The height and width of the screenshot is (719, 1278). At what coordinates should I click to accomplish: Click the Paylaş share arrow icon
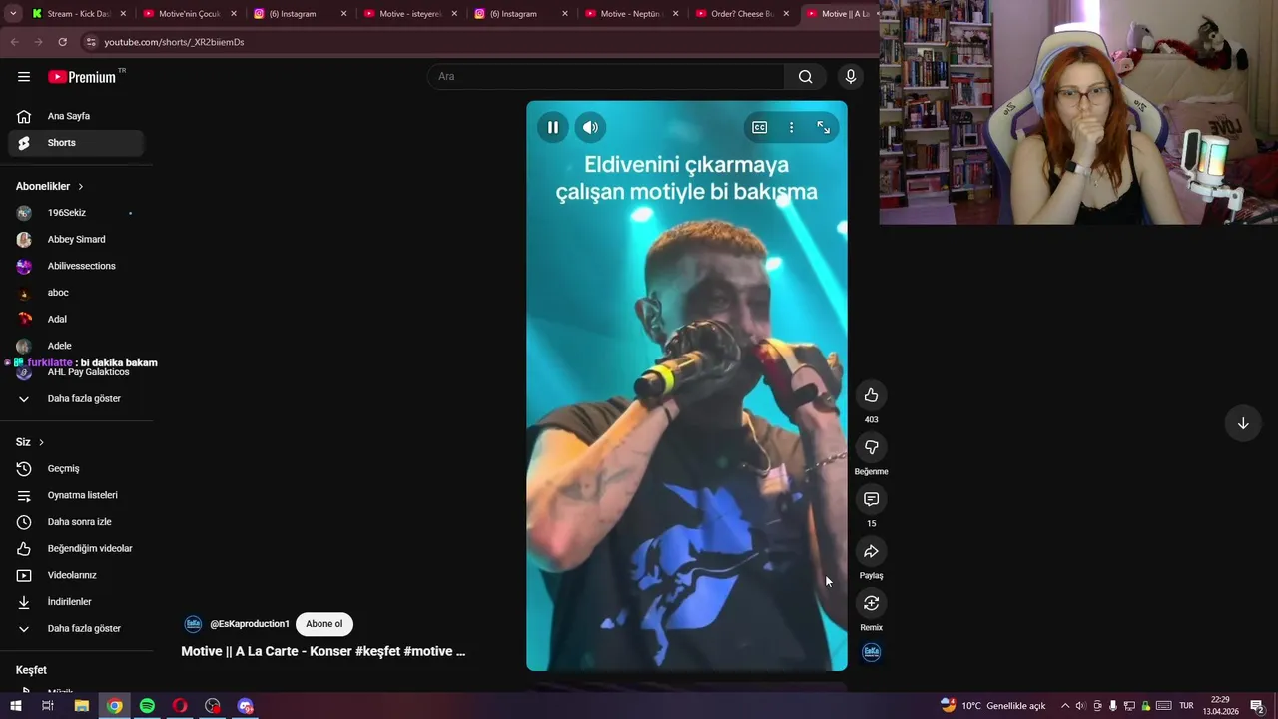[x=871, y=551]
